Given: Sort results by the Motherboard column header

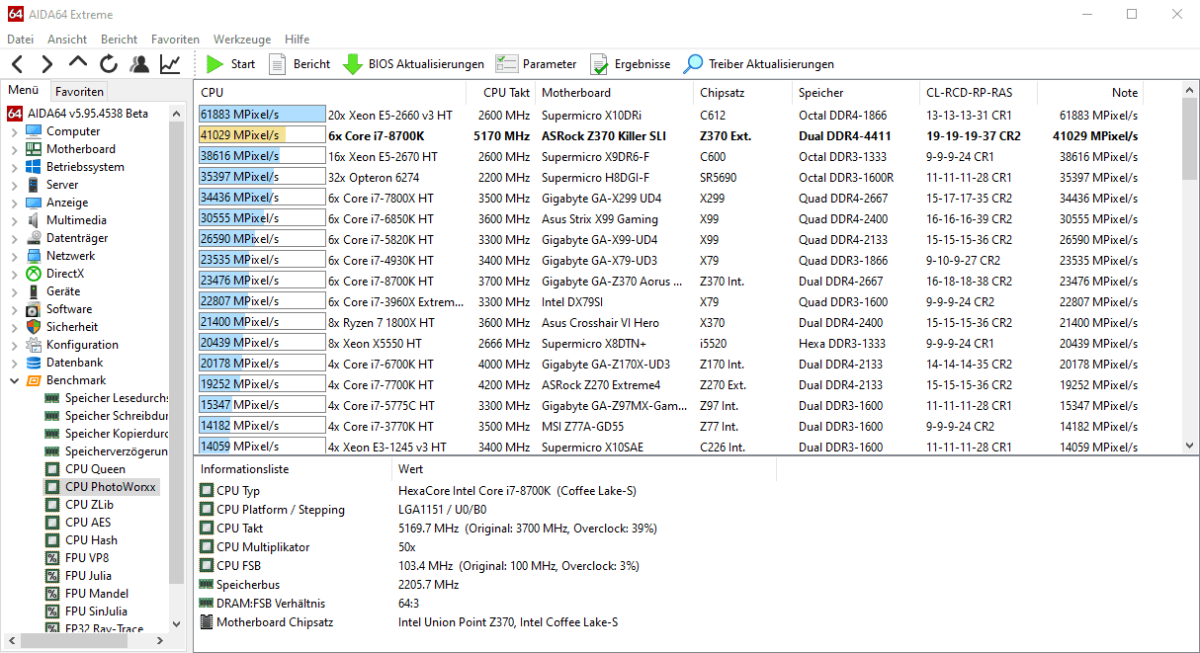Looking at the screenshot, I should click(615, 93).
